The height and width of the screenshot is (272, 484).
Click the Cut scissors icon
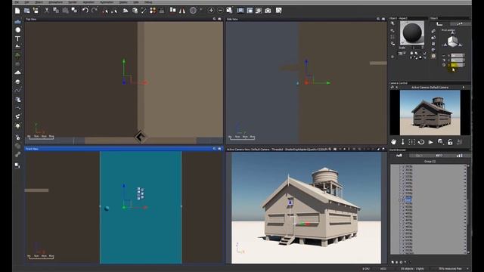point(47,11)
